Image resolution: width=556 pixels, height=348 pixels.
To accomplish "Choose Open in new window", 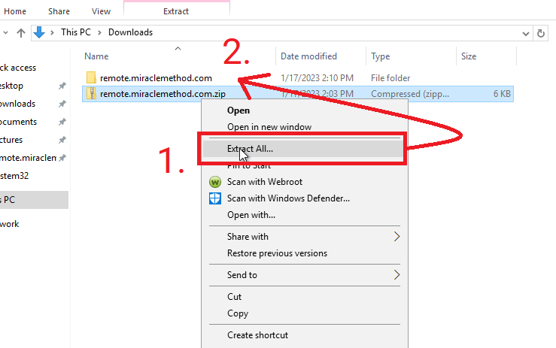I will (x=269, y=127).
